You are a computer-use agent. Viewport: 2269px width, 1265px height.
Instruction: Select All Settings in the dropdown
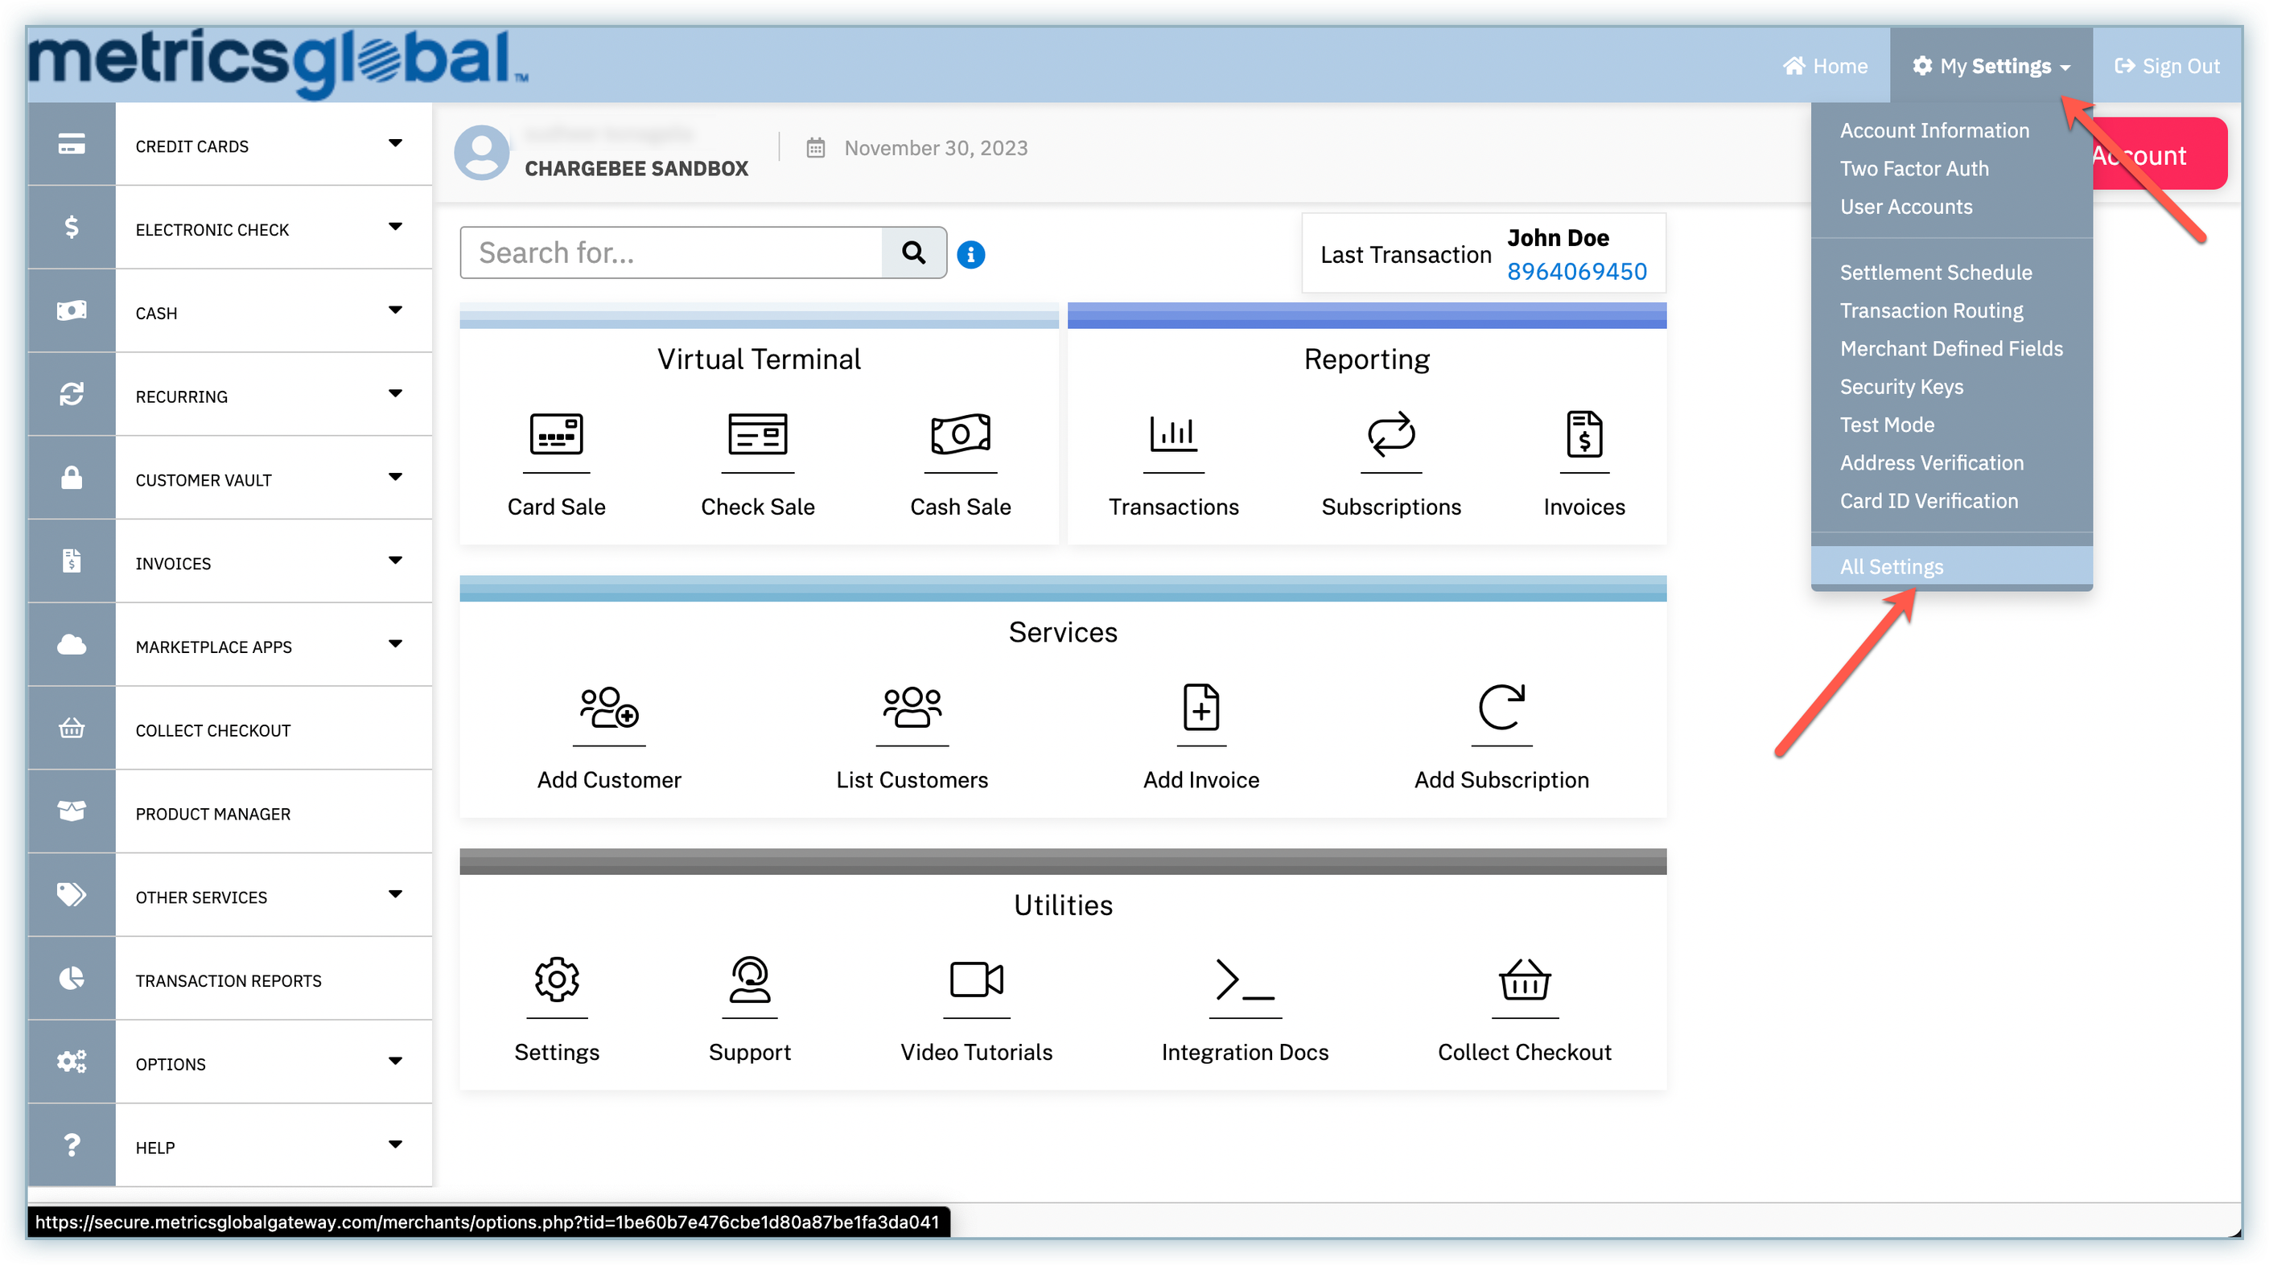1891,567
